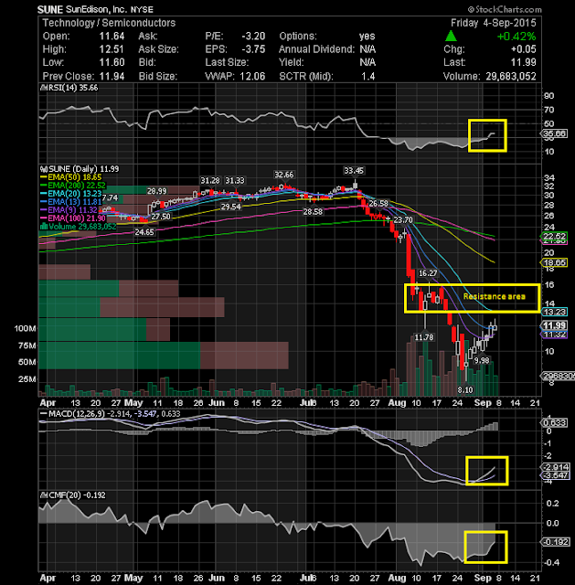This screenshot has height=585, width=575.
Task: Click the 31.33 price label
Action: tap(235, 181)
